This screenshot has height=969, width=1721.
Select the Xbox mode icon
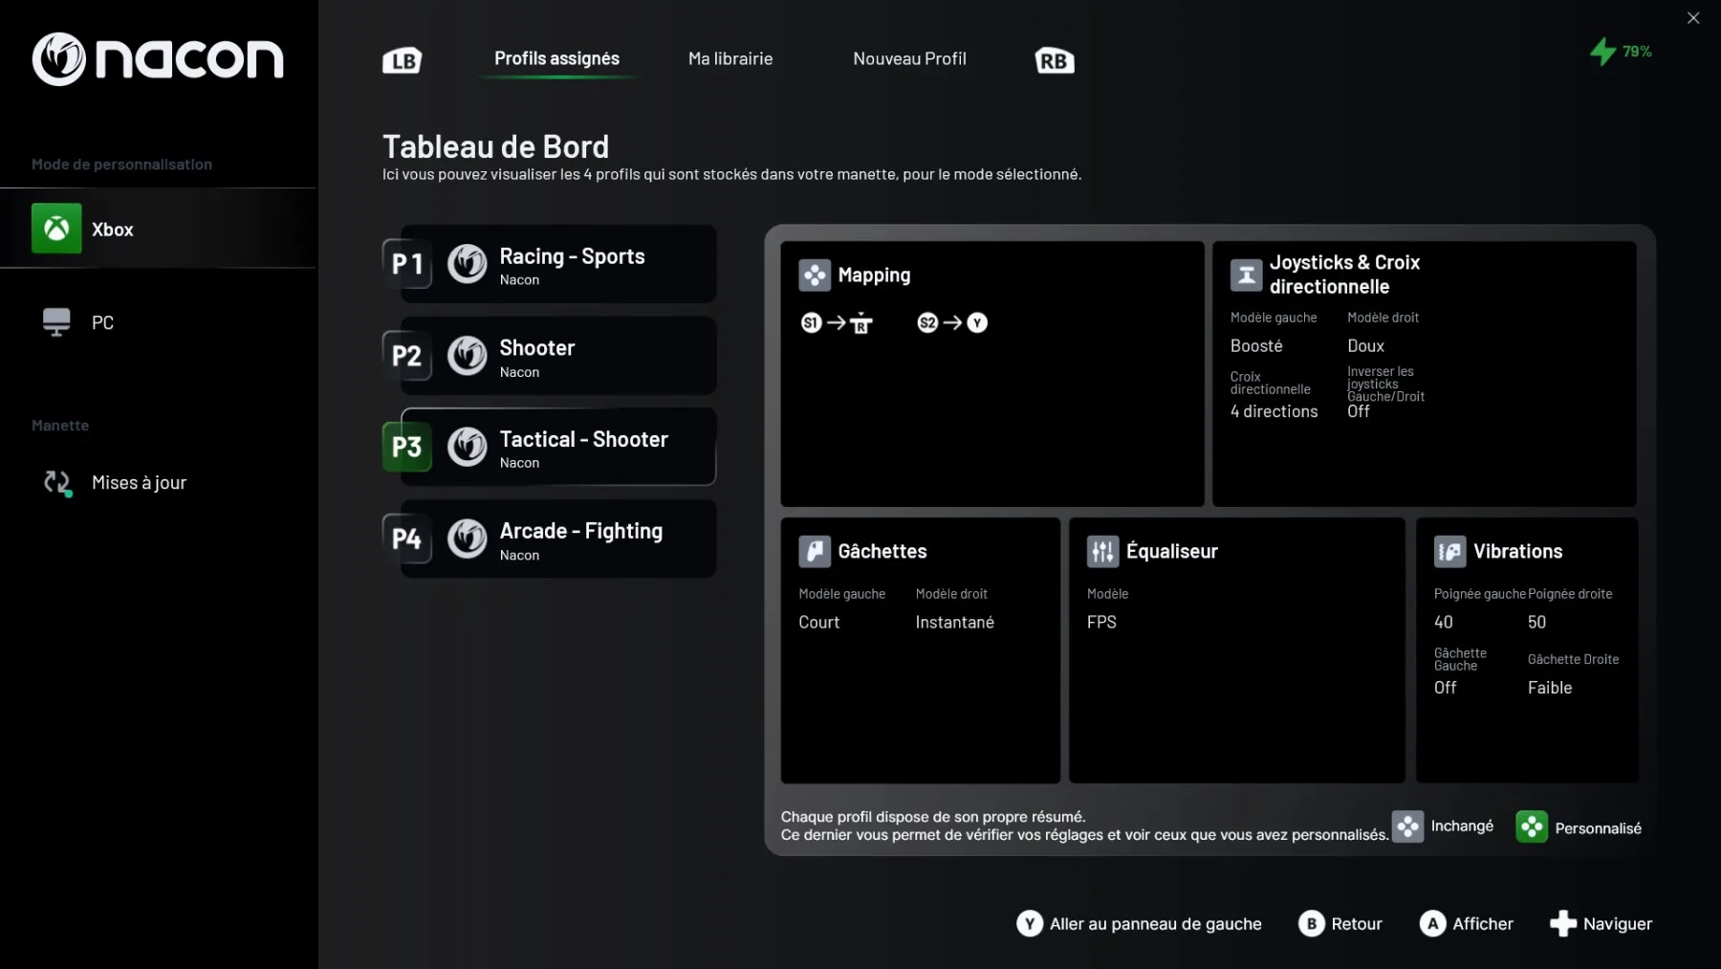56,229
